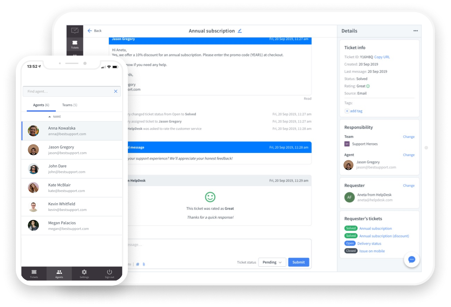Switch to the Teams (5) tab
451x307 pixels.
pos(69,105)
